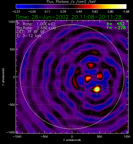Click the E: 3-12 keV energy label
The height and width of the screenshot is (144, 133).
click(29, 36)
